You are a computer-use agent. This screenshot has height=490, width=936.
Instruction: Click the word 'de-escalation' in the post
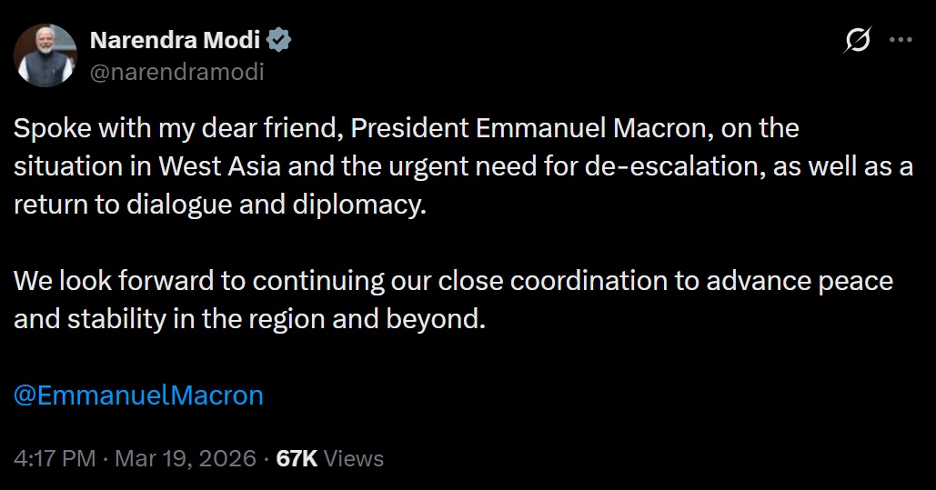[x=665, y=166]
